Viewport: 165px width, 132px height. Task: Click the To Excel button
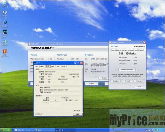tap(127, 81)
